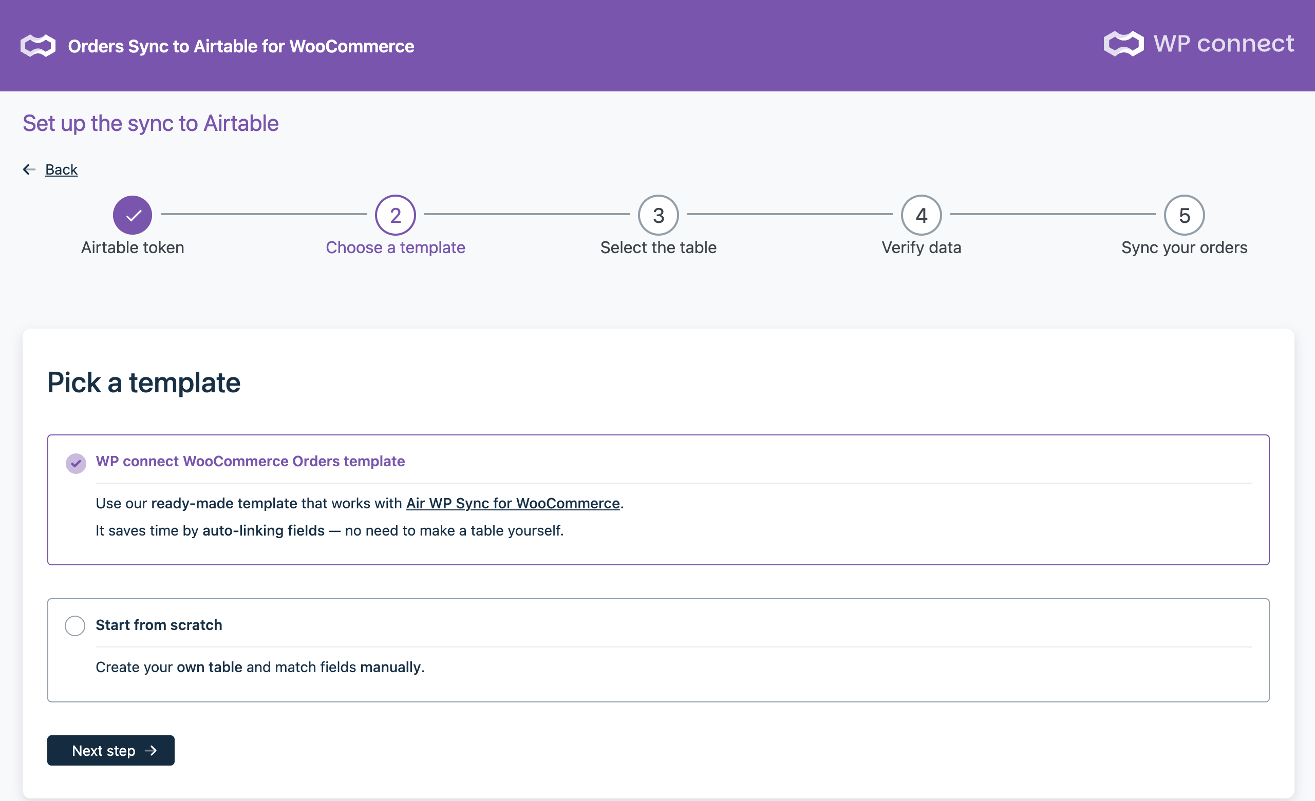1315x801 pixels.
Task: Click the Sync your orders step label
Action: [x=1183, y=247]
